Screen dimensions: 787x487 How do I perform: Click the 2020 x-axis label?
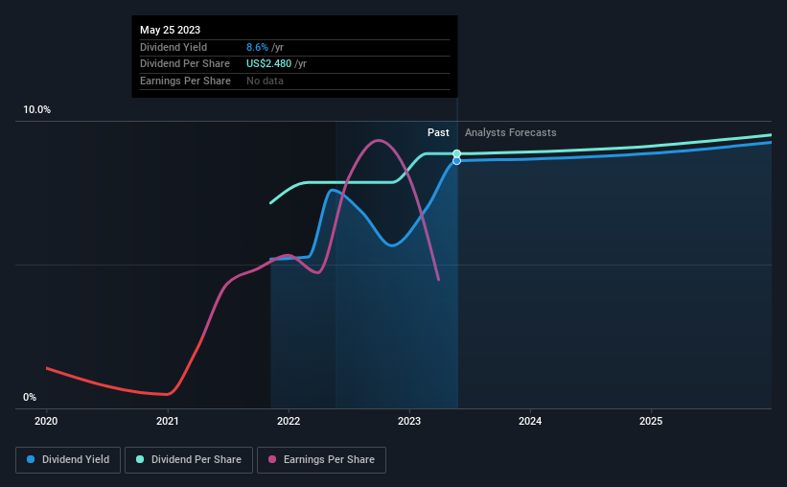[46, 421]
